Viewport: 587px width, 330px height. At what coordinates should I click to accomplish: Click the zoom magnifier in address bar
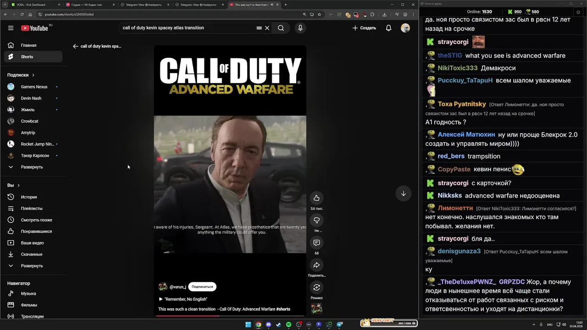(305, 15)
